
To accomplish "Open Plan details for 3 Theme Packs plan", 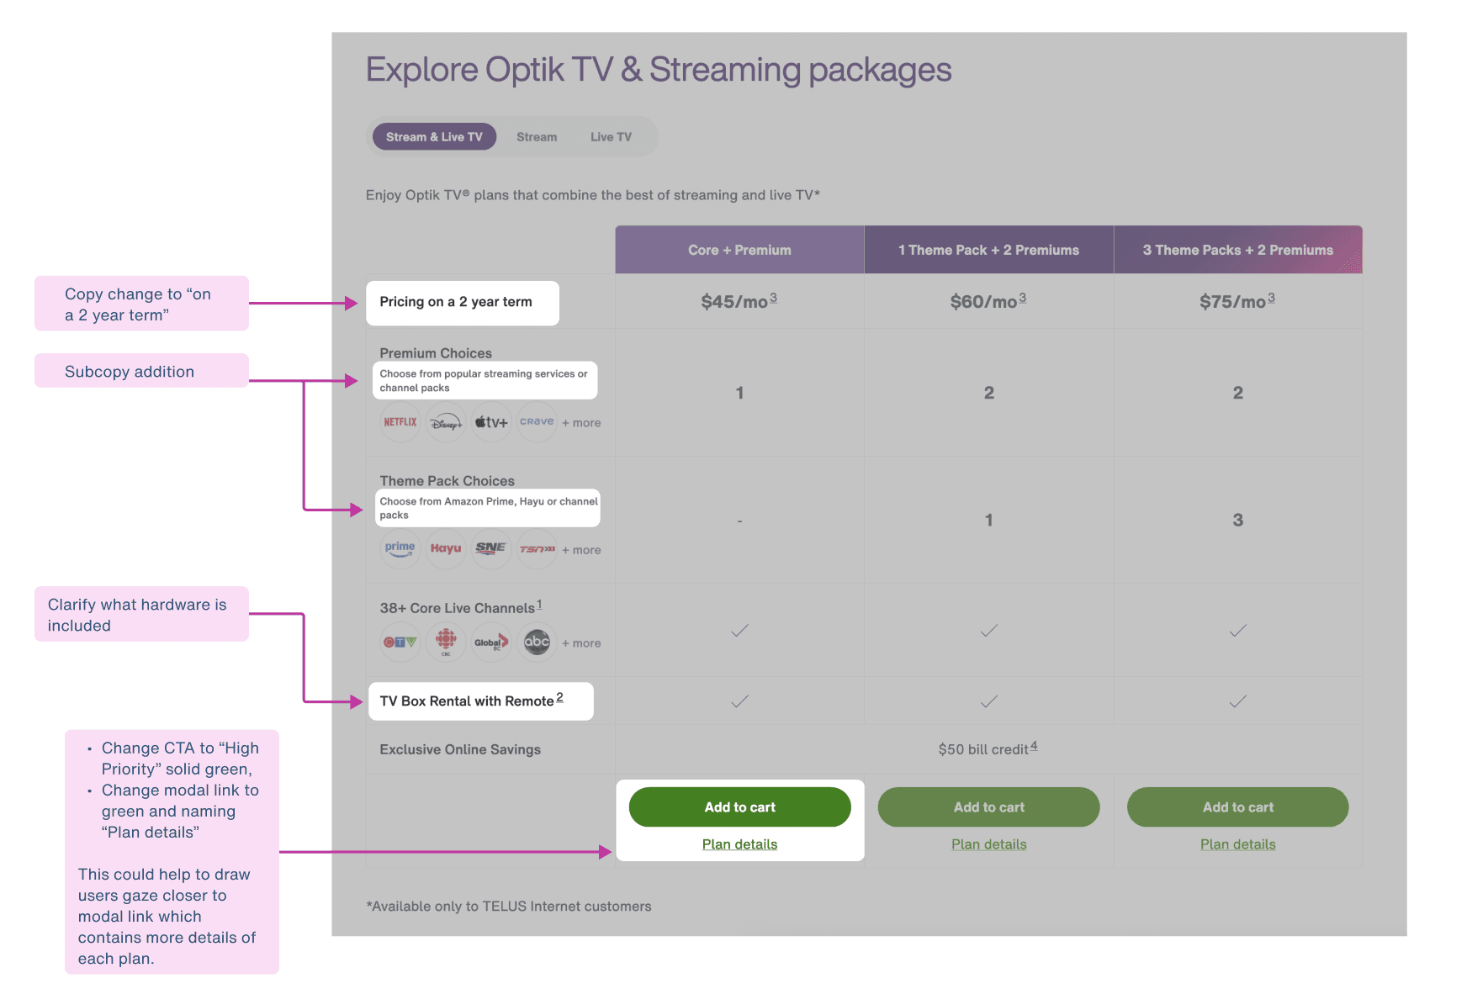I will click(1238, 844).
